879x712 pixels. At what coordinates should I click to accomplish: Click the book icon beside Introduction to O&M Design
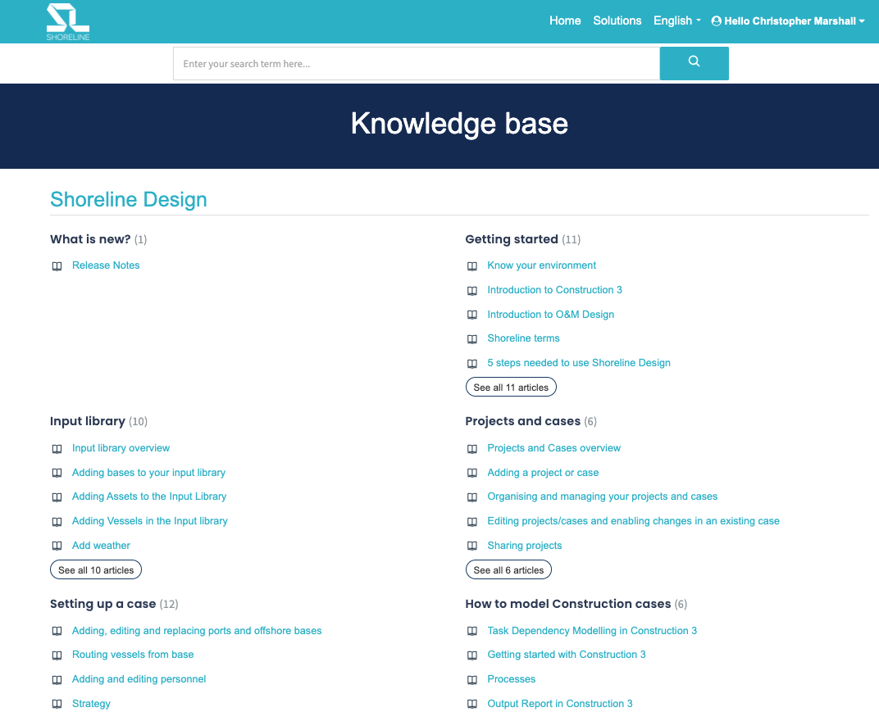point(472,315)
